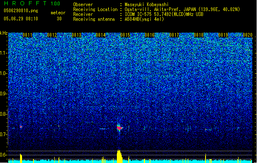Select the Ogata-vill. Akita-Pref. JAPAN location text
Screen dimensions: 257x163
coord(182,9)
